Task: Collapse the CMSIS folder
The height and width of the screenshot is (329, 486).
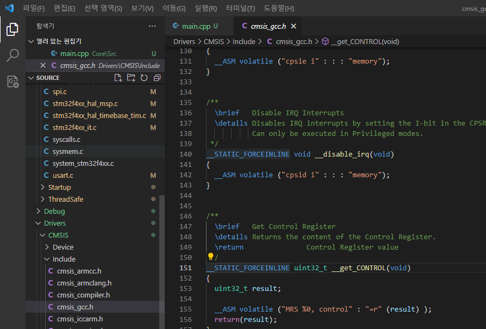Action: (x=58, y=235)
